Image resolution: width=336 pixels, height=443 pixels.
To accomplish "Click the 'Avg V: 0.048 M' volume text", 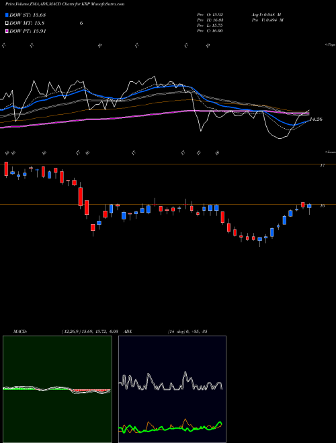I will pyautogui.click(x=267, y=14).
